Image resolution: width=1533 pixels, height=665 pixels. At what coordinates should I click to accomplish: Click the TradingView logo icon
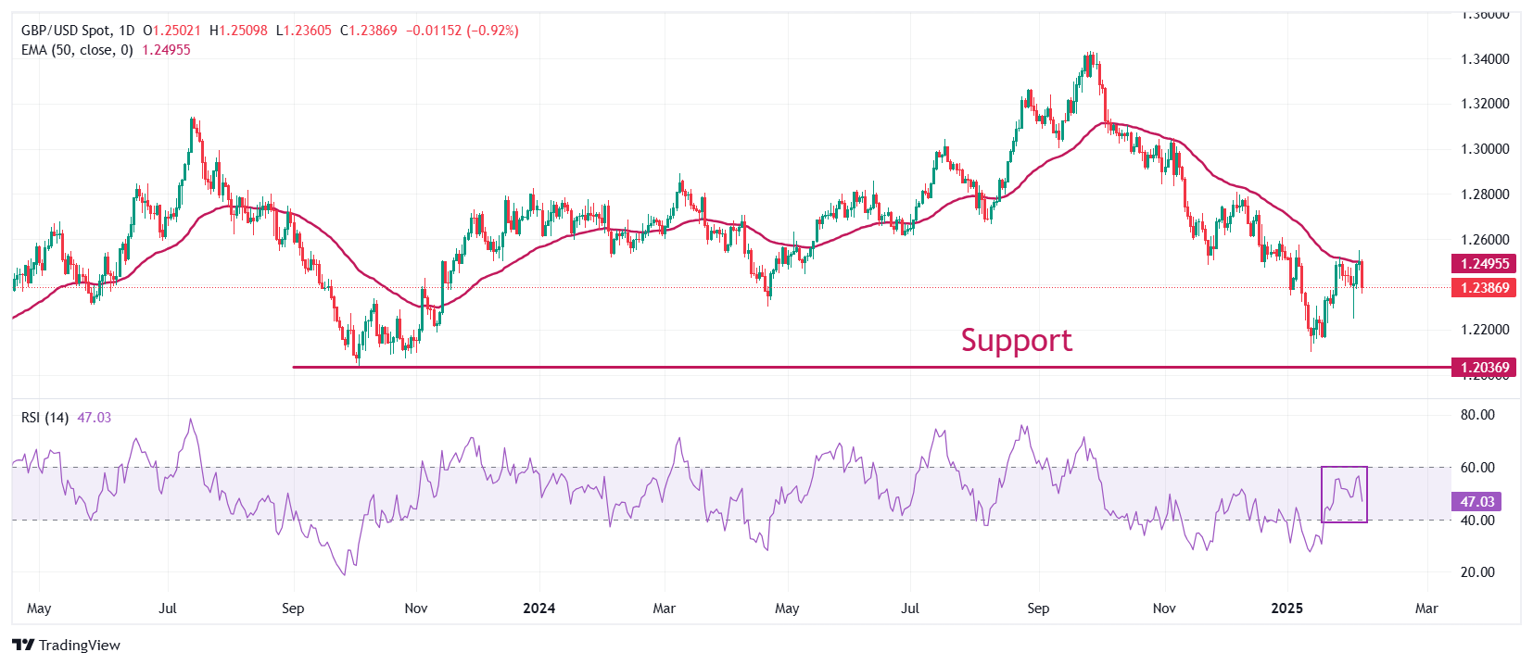click(x=23, y=646)
